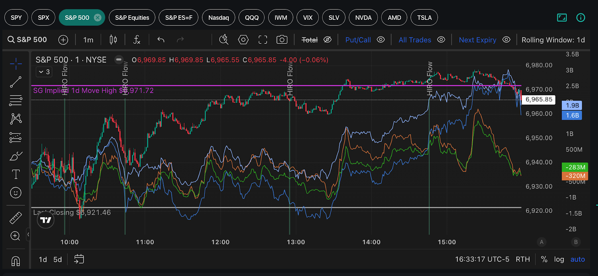Toggle visibility of the Total series

tap(327, 40)
